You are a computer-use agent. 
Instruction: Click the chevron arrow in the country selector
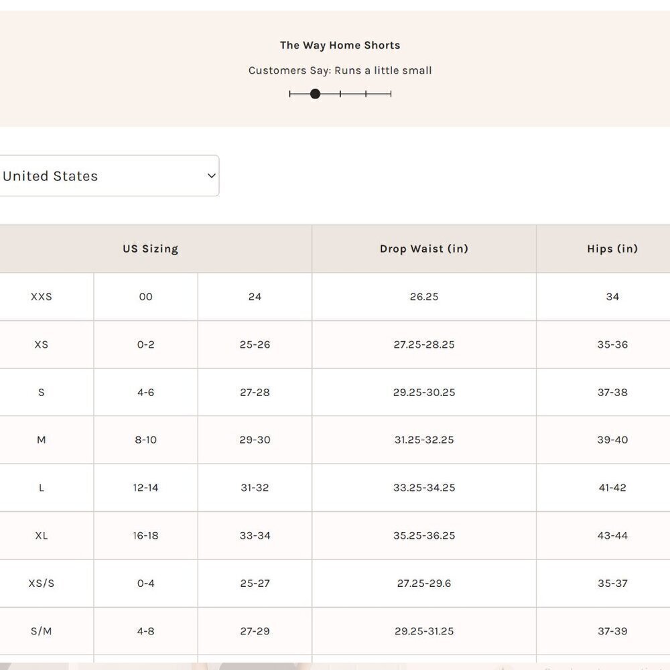(211, 176)
